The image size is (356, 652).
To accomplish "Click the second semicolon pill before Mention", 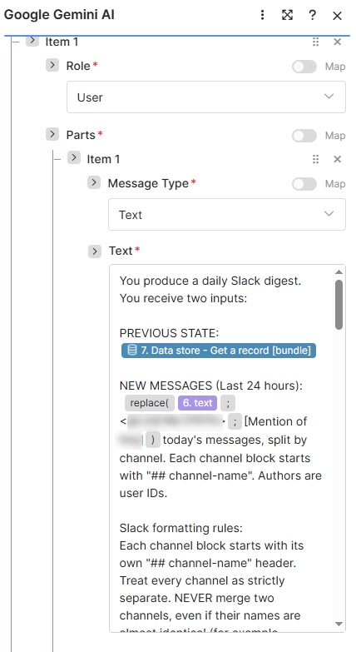I will coord(235,422).
